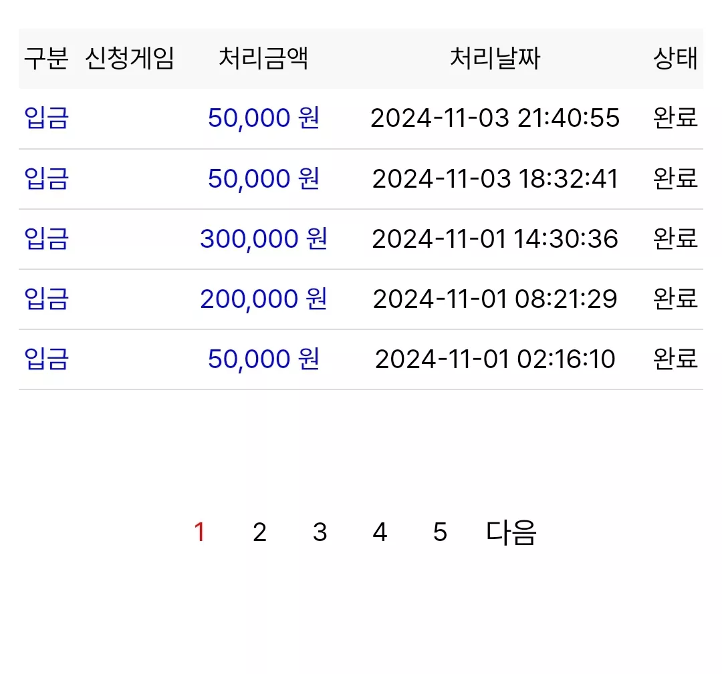This screenshot has height=674, width=722.
Task: Go to page 3
Action: [x=320, y=532]
